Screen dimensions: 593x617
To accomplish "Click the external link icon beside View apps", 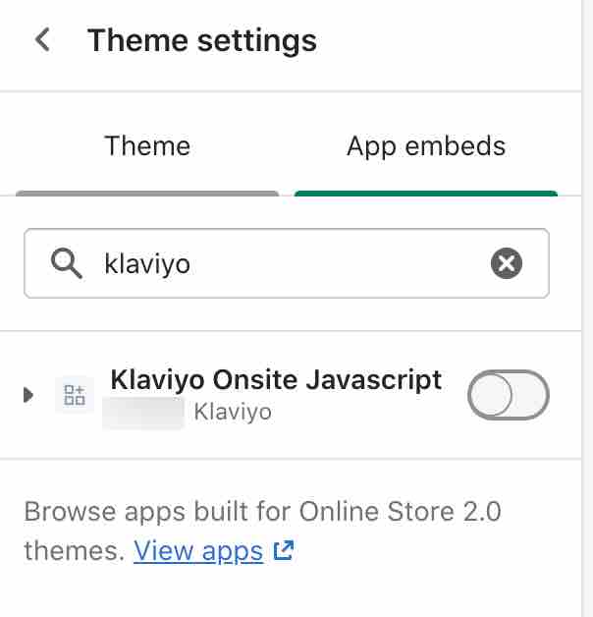I will pos(284,551).
